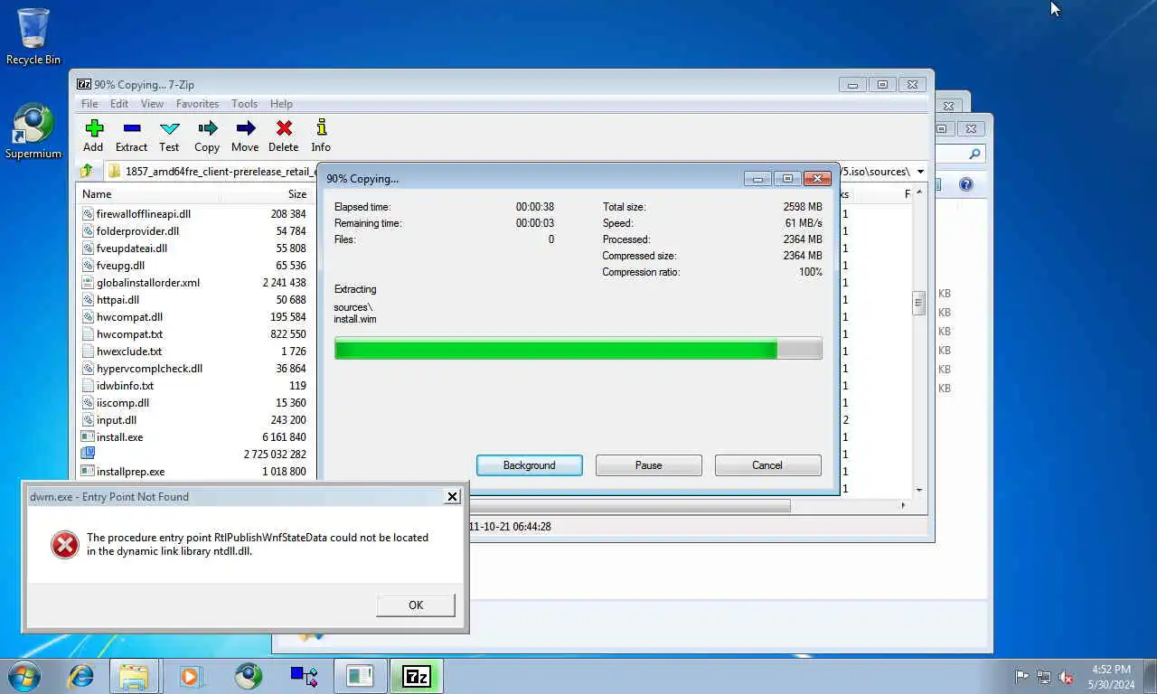1157x694 pixels.
Task: Click the file list scroll-up arrow
Action: 919,192
